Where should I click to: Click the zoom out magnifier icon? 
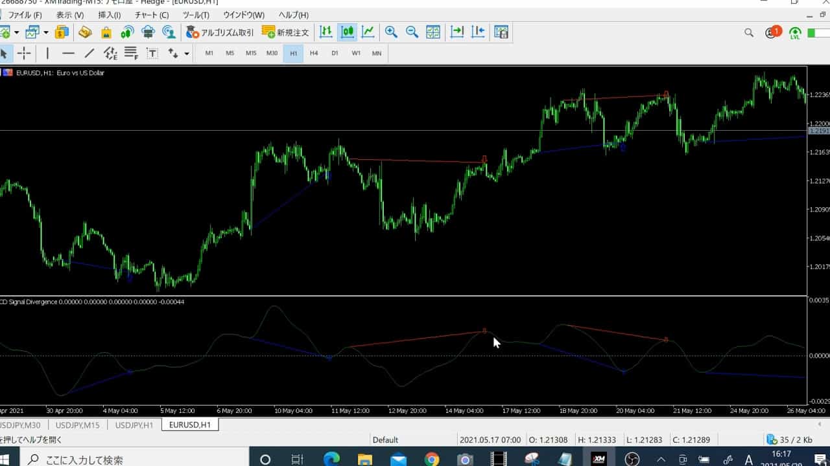click(412, 32)
